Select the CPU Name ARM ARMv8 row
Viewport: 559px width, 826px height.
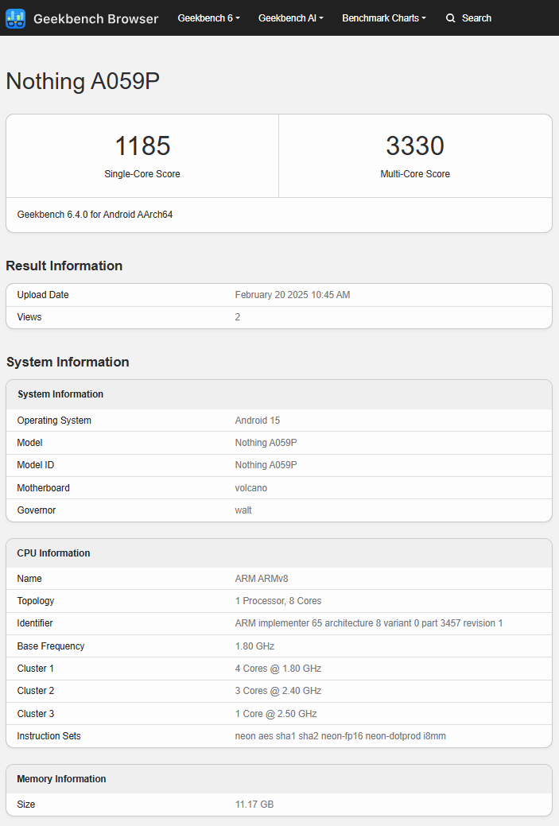(x=278, y=578)
